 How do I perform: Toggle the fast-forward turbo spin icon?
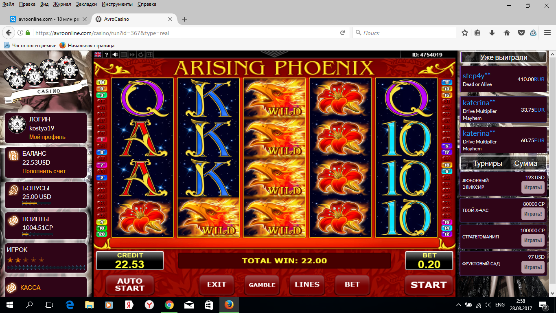(x=132, y=54)
